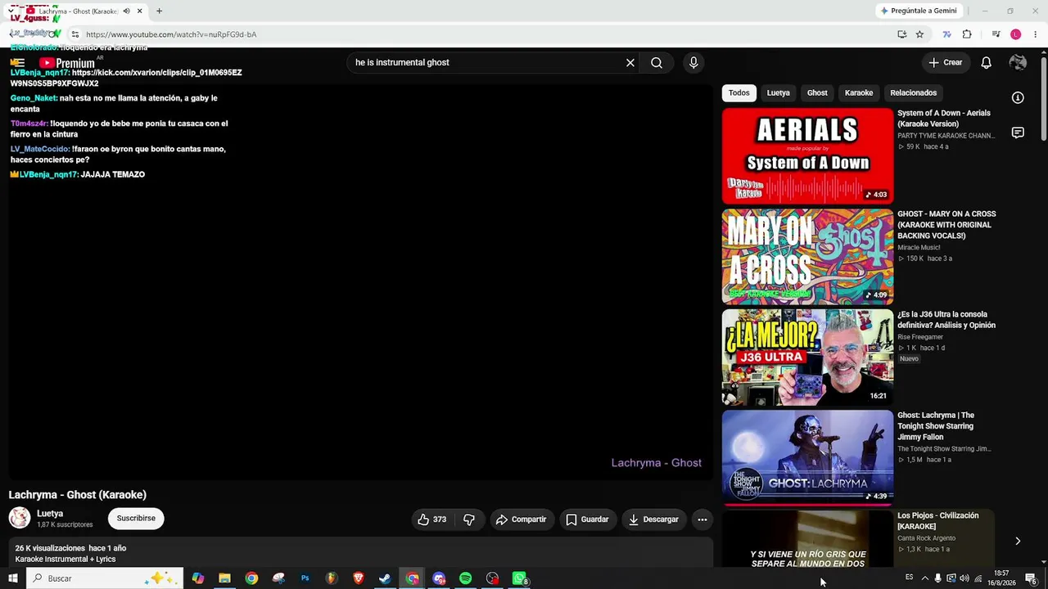Screen dimensions: 1048x589
Task: Show hidden system tray icons
Action: click(x=925, y=578)
